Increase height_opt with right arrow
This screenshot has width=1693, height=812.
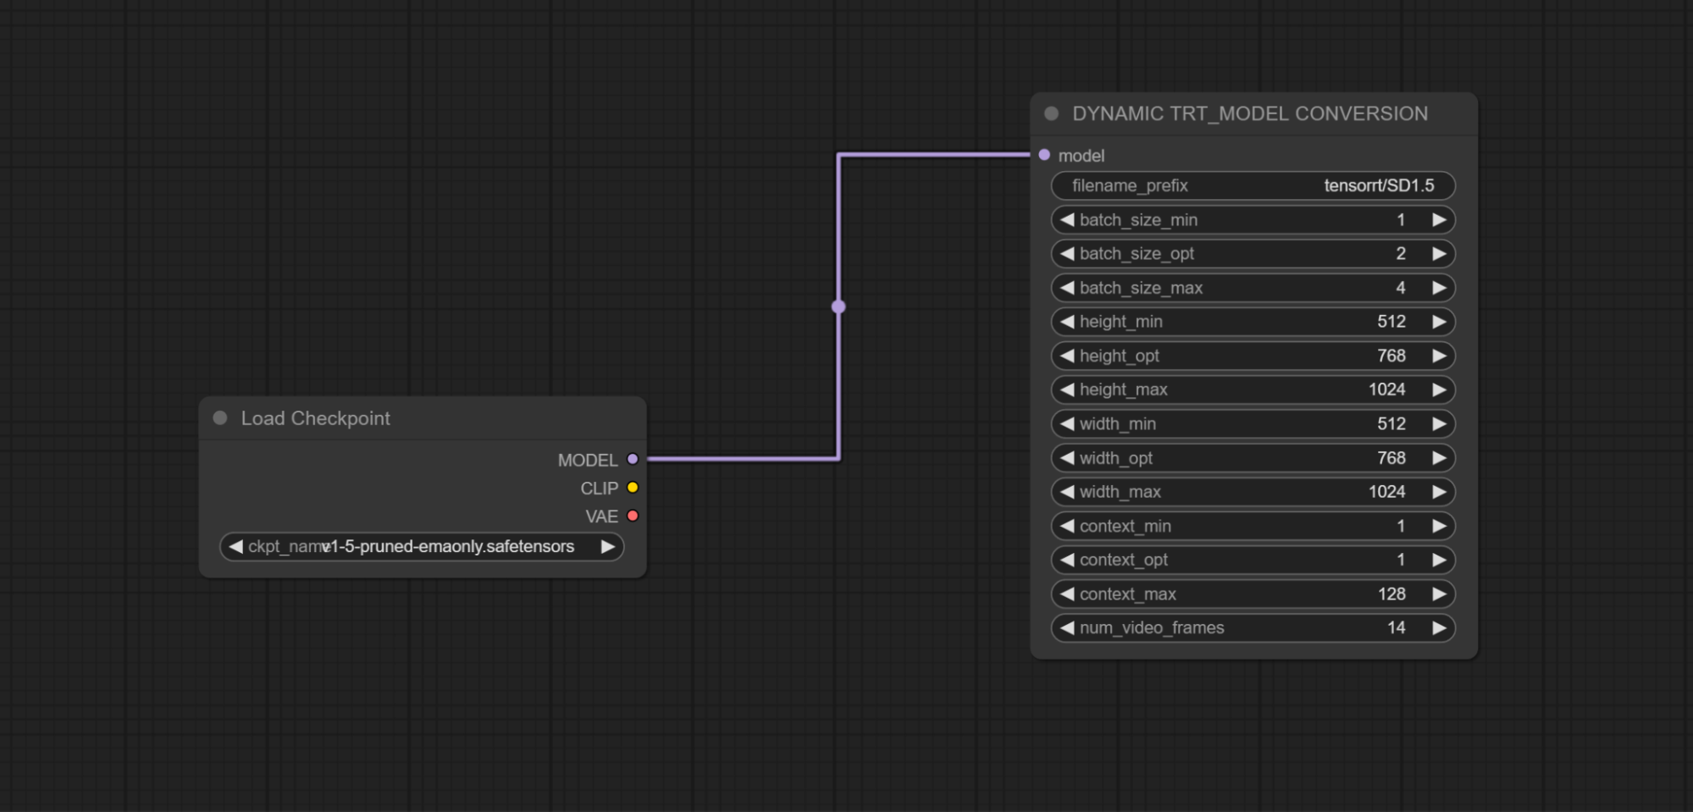click(1439, 356)
